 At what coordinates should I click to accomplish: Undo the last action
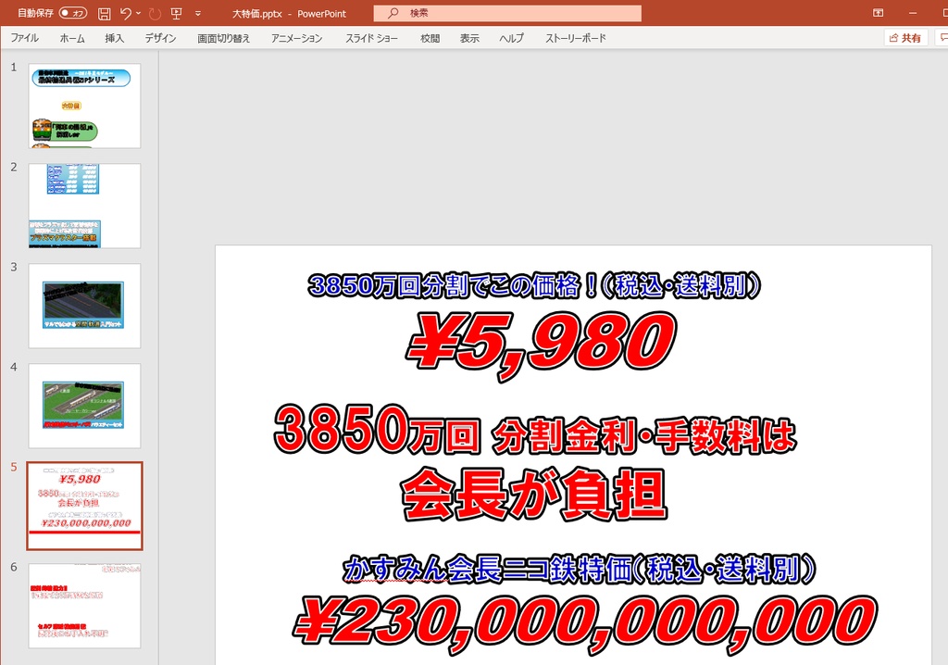pyautogui.click(x=126, y=13)
